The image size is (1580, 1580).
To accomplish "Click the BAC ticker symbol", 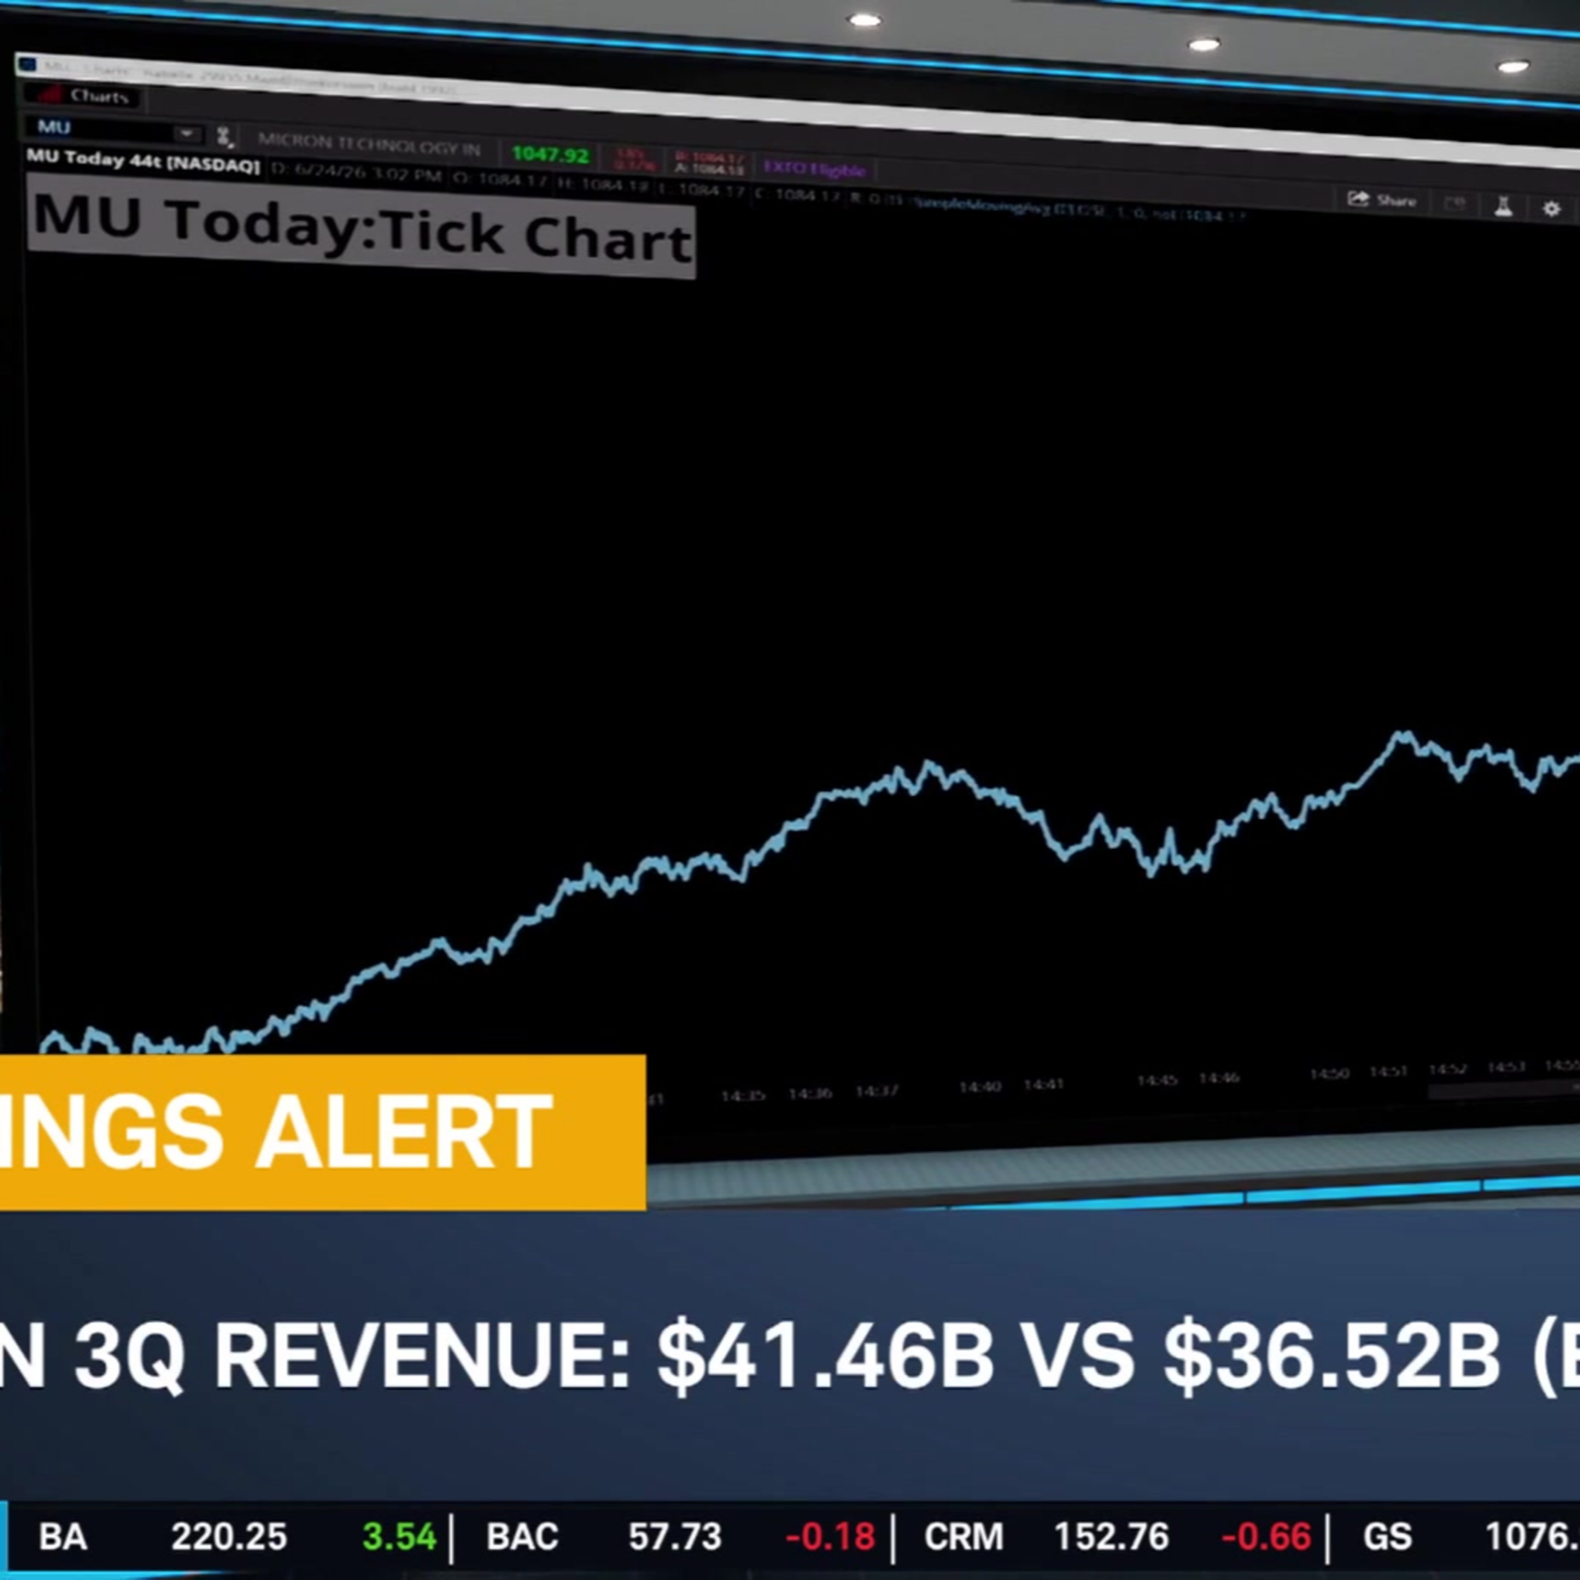I will pos(522,1537).
